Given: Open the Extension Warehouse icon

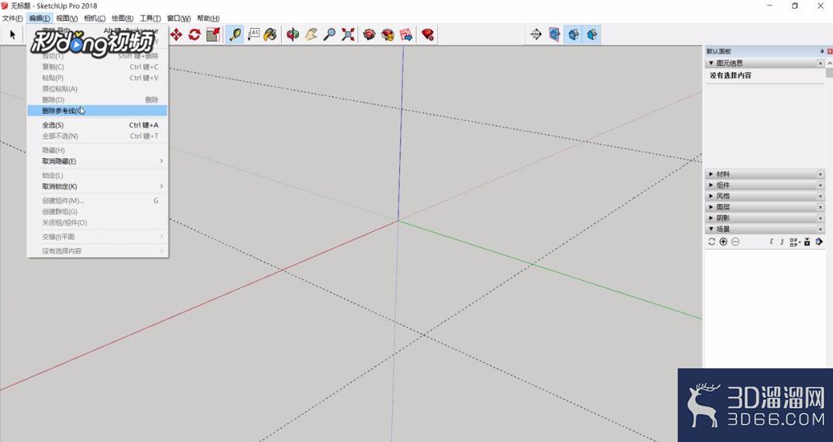Looking at the screenshot, I should pos(388,35).
